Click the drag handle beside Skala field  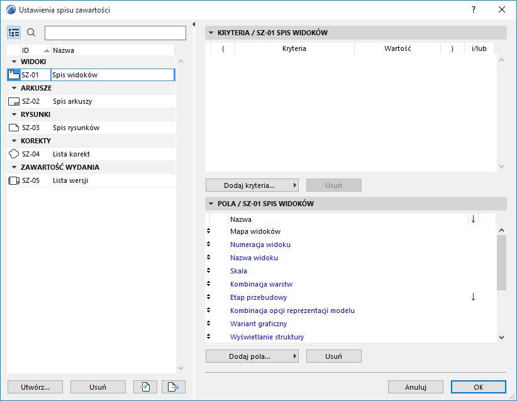pyautogui.click(x=209, y=271)
